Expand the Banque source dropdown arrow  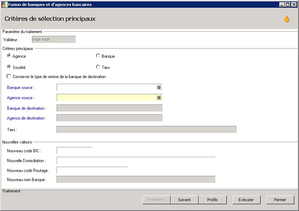coord(159,88)
